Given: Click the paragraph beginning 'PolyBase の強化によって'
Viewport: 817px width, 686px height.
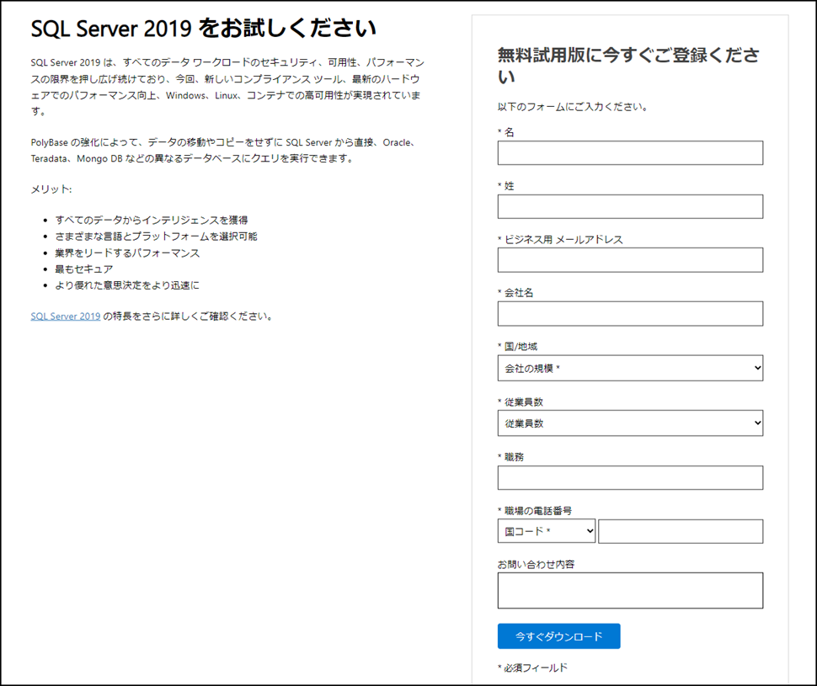Looking at the screenshot, I should 225,151.
